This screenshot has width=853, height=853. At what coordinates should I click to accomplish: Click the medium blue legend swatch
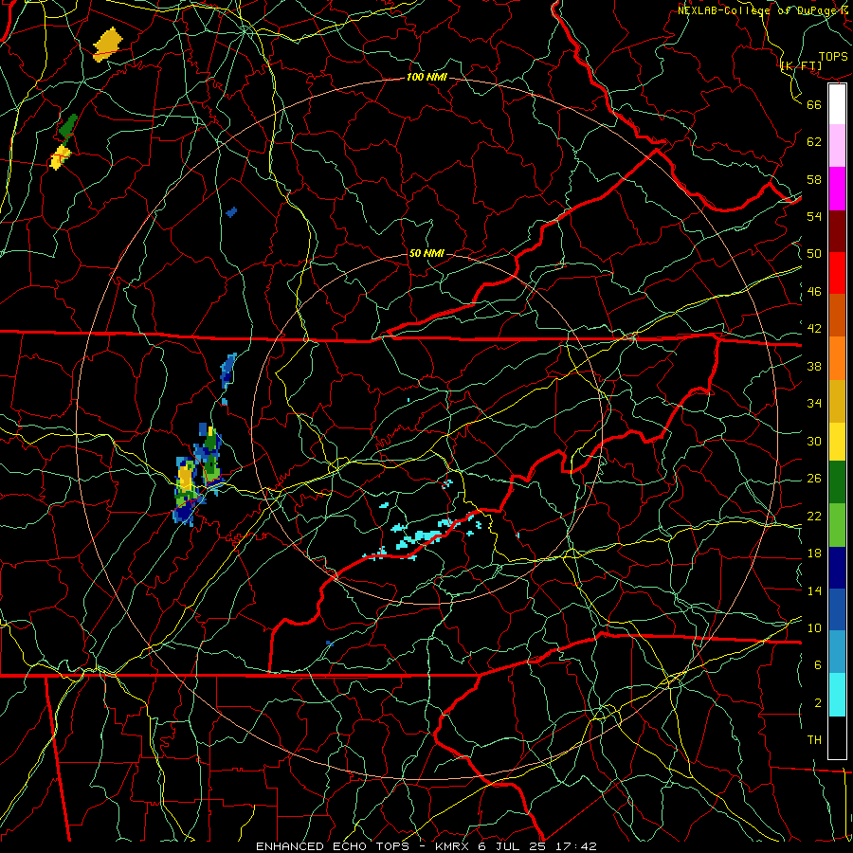[x=837, y=609]
